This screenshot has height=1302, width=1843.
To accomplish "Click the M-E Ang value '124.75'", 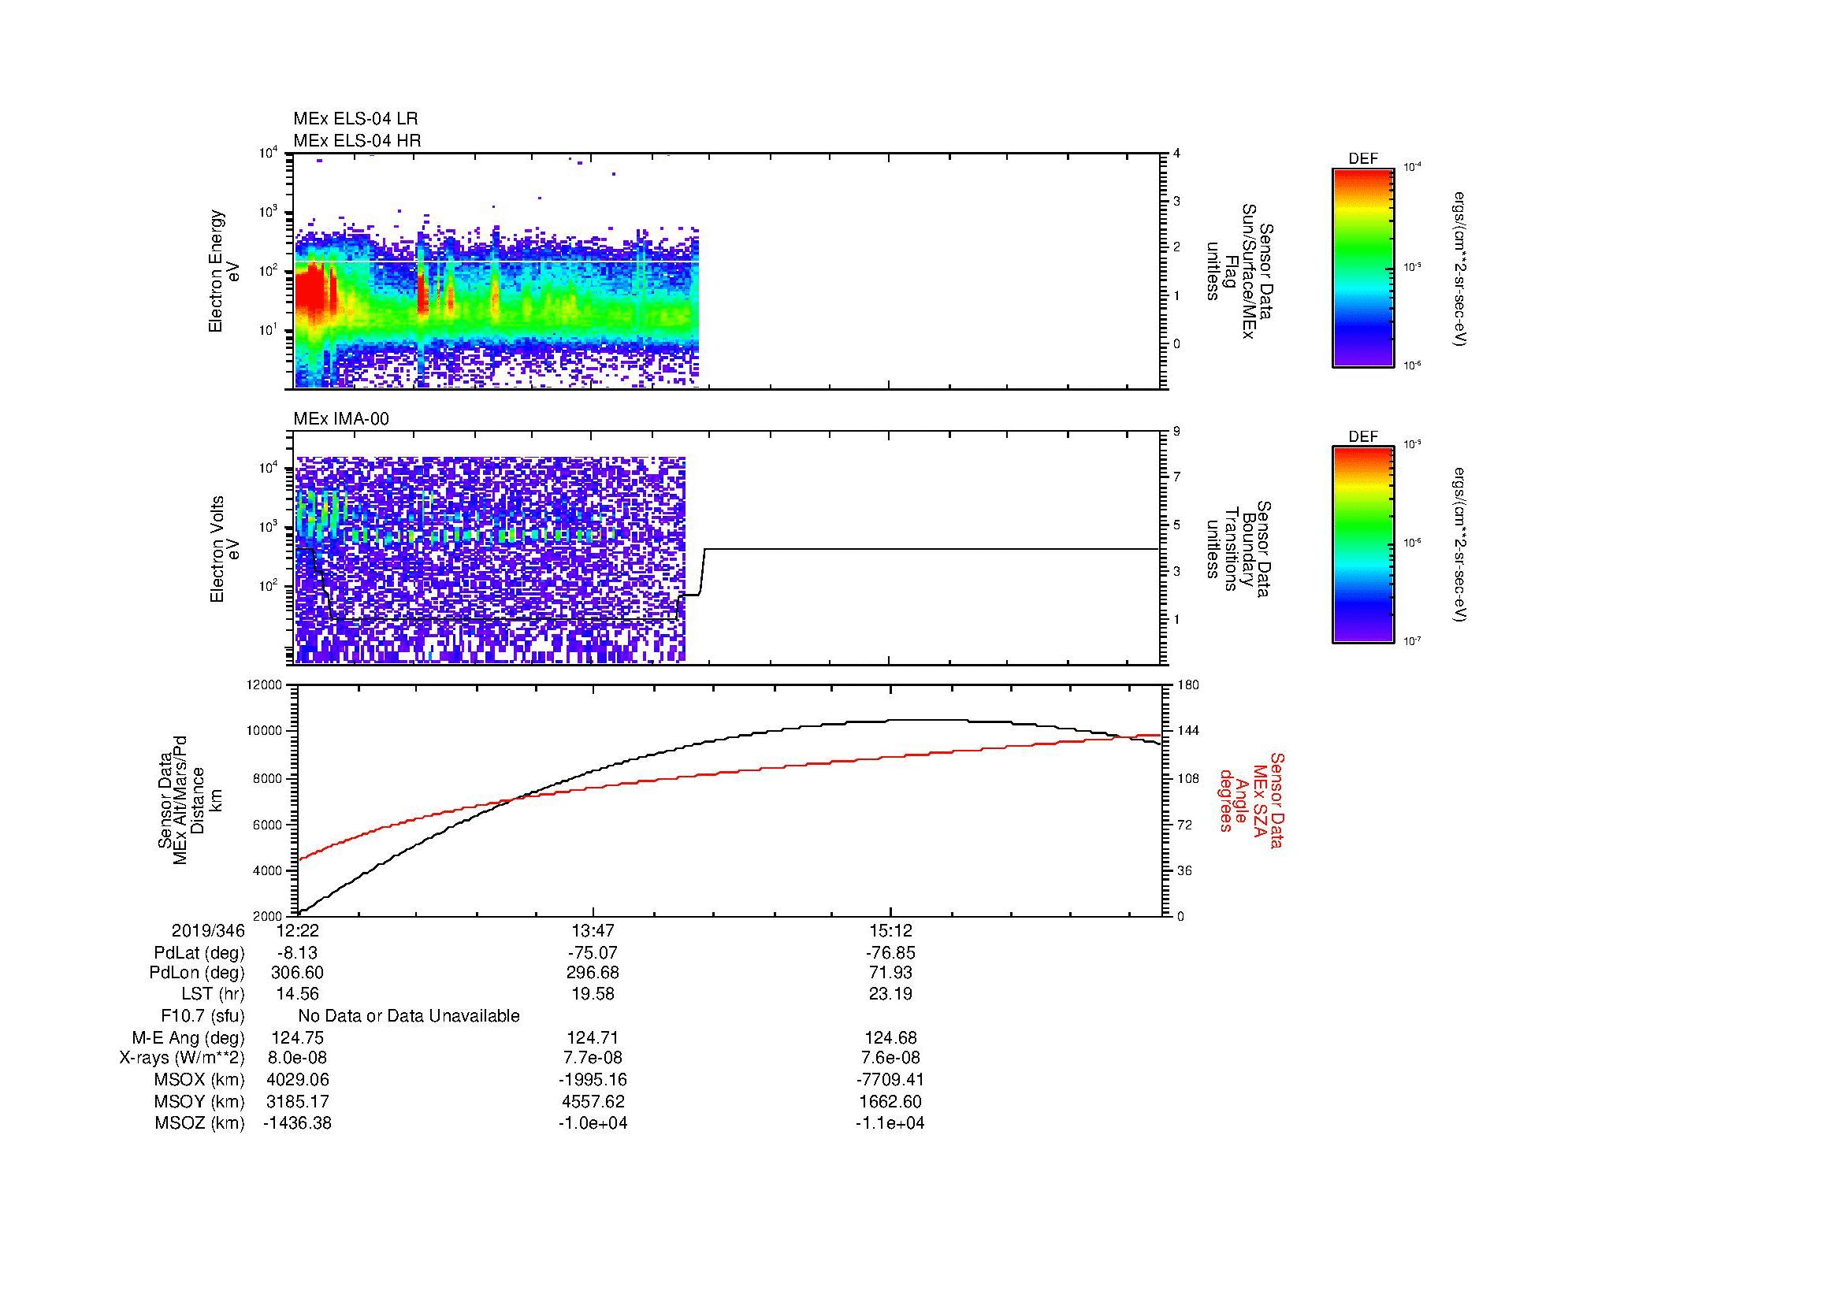I will [297, 1038].
